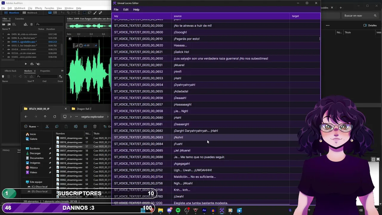Viewport: 382px width, 215px height.
Task: Expand D498 file entry in Files panel
Action: tap(3, 38)
